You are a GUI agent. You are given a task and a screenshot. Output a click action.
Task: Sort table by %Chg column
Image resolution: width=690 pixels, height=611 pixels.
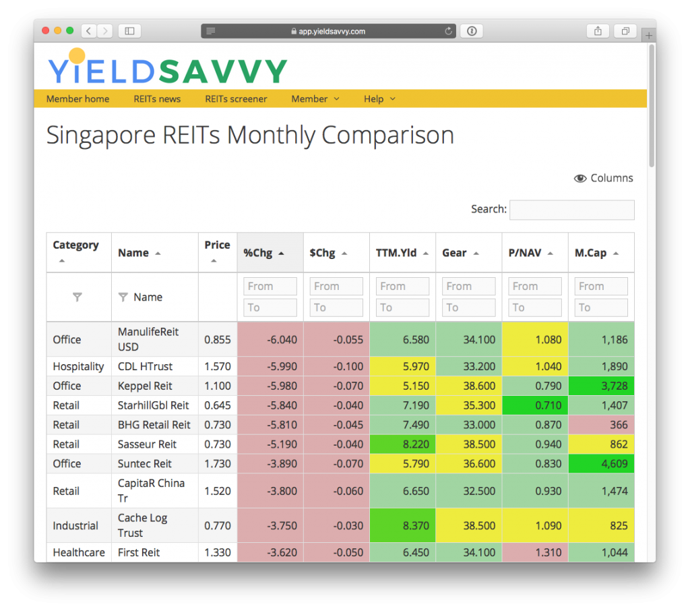[x=263, y=253]
